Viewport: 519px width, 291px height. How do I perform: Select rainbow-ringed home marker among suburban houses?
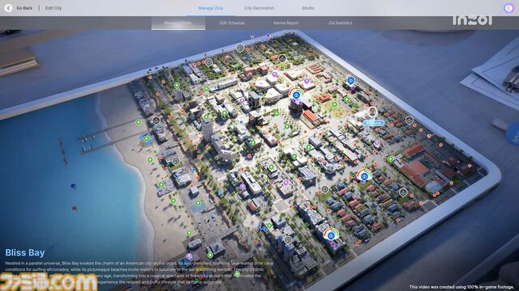click(364, 175)
